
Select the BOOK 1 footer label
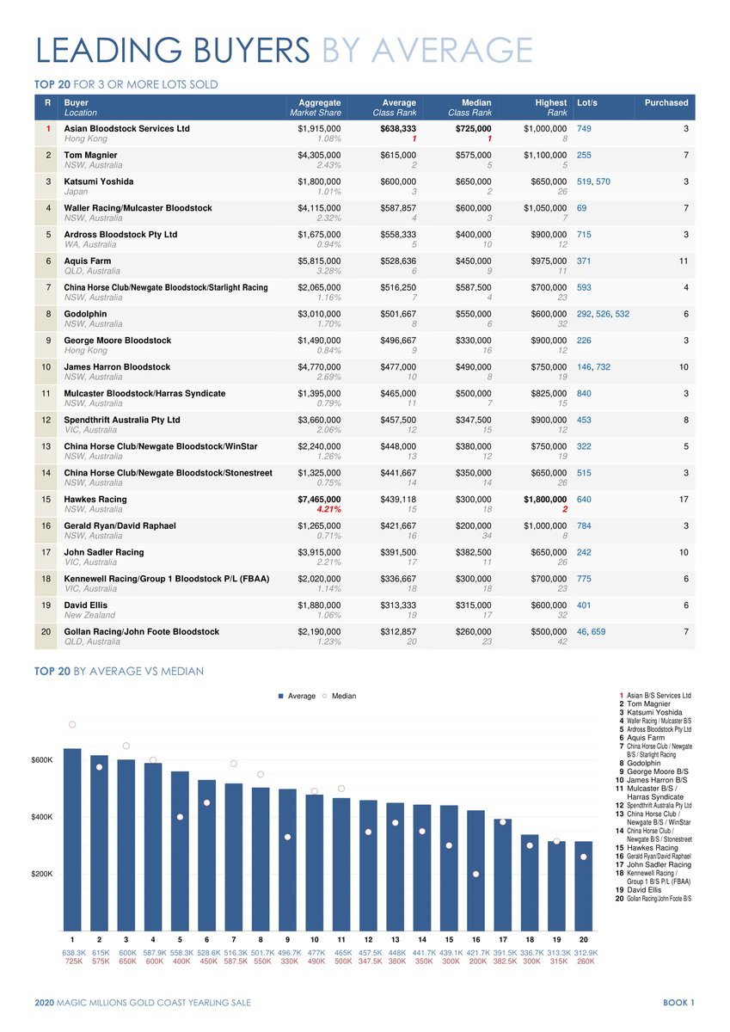(x=678, y=1003)
